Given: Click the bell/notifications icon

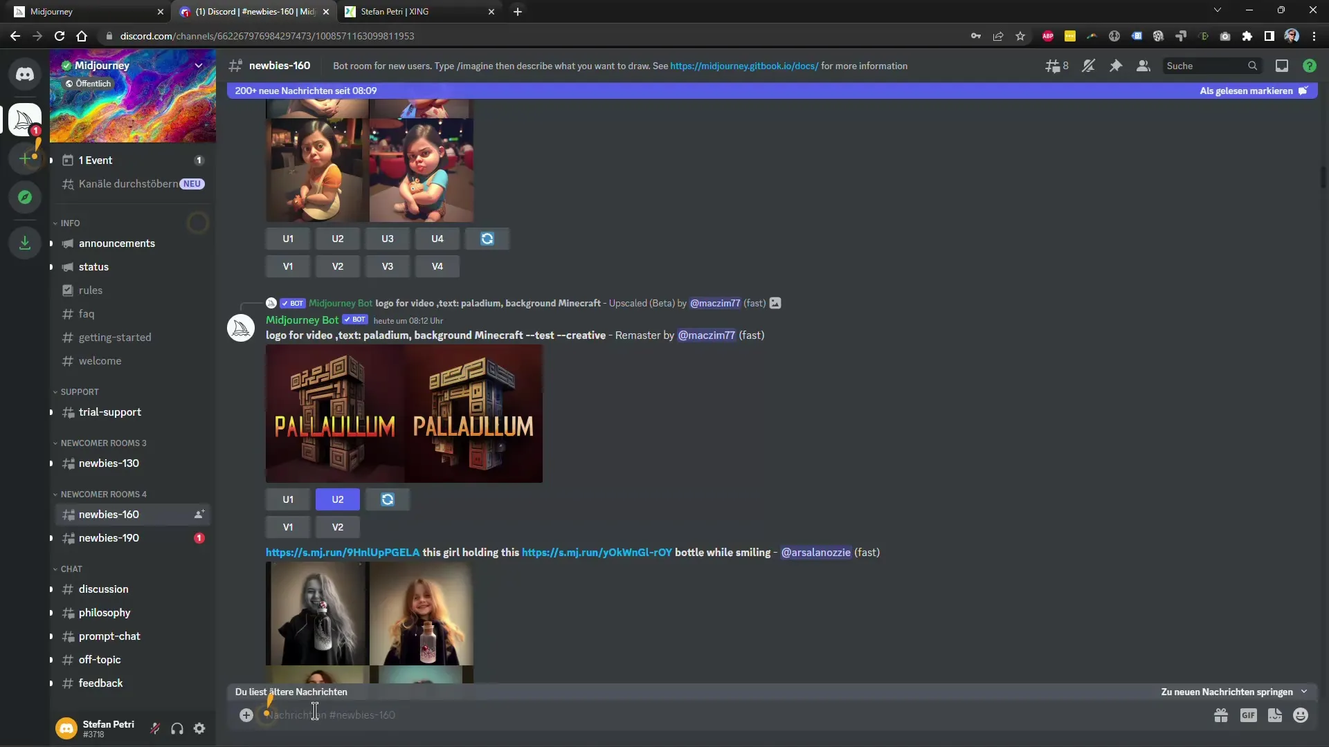Looking at the screenshot, I should pos(1088,65).
